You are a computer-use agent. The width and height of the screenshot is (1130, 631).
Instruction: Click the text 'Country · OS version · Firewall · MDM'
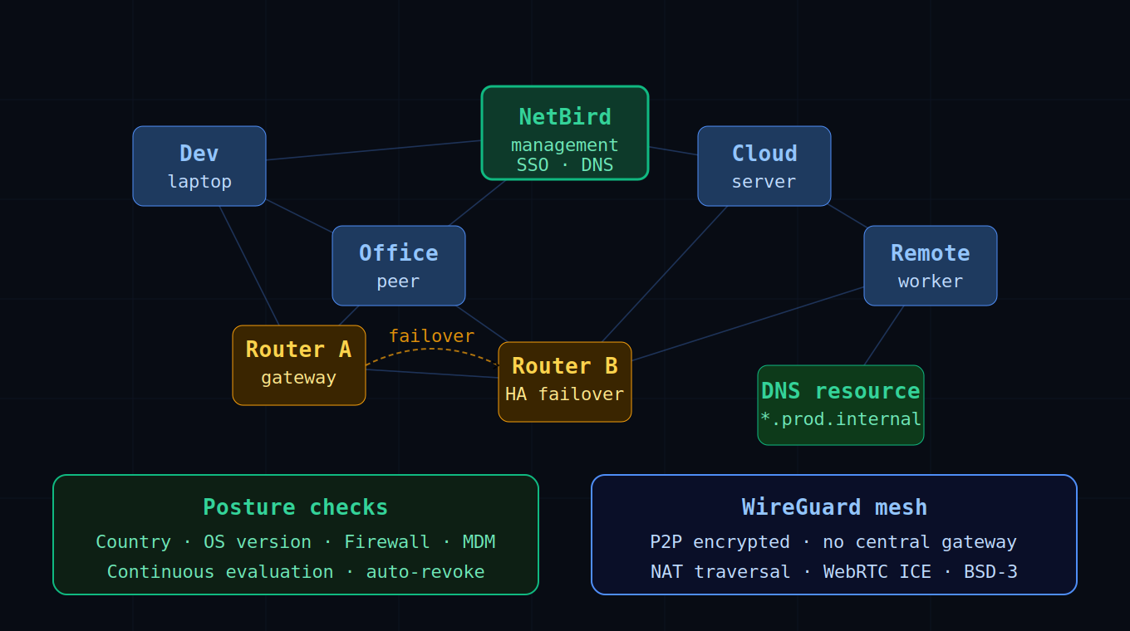coord(296,542)
